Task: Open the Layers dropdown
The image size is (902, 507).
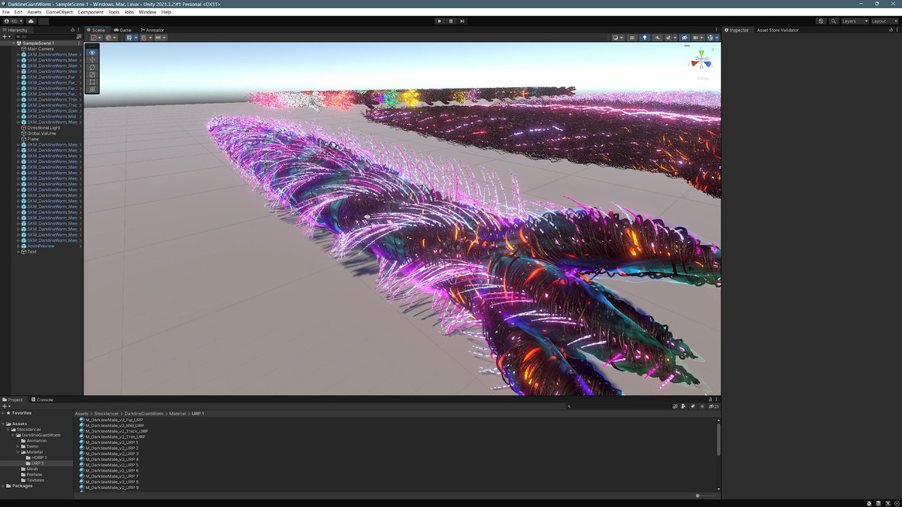Action: 853,21
